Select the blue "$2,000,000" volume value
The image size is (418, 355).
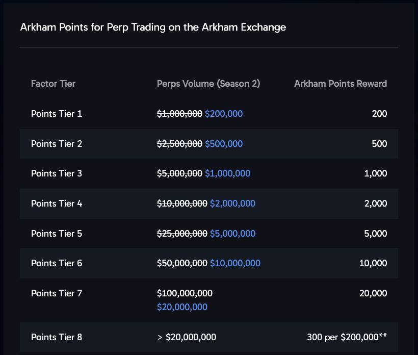pos(232,204)
